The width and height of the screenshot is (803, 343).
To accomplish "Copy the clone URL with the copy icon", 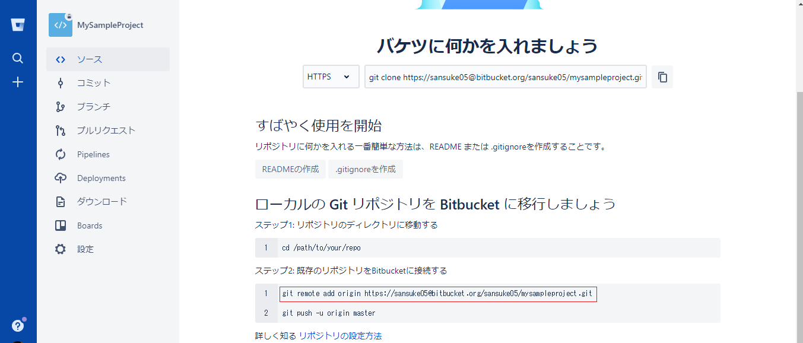I will (662, 77).
